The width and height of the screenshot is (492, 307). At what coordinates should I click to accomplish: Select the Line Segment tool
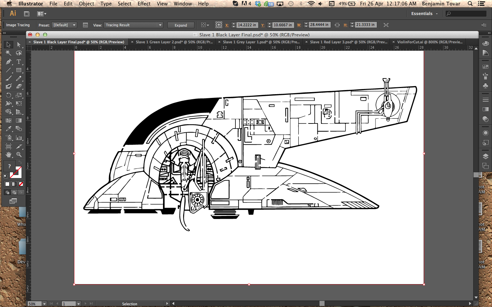(x=9, y=70)
